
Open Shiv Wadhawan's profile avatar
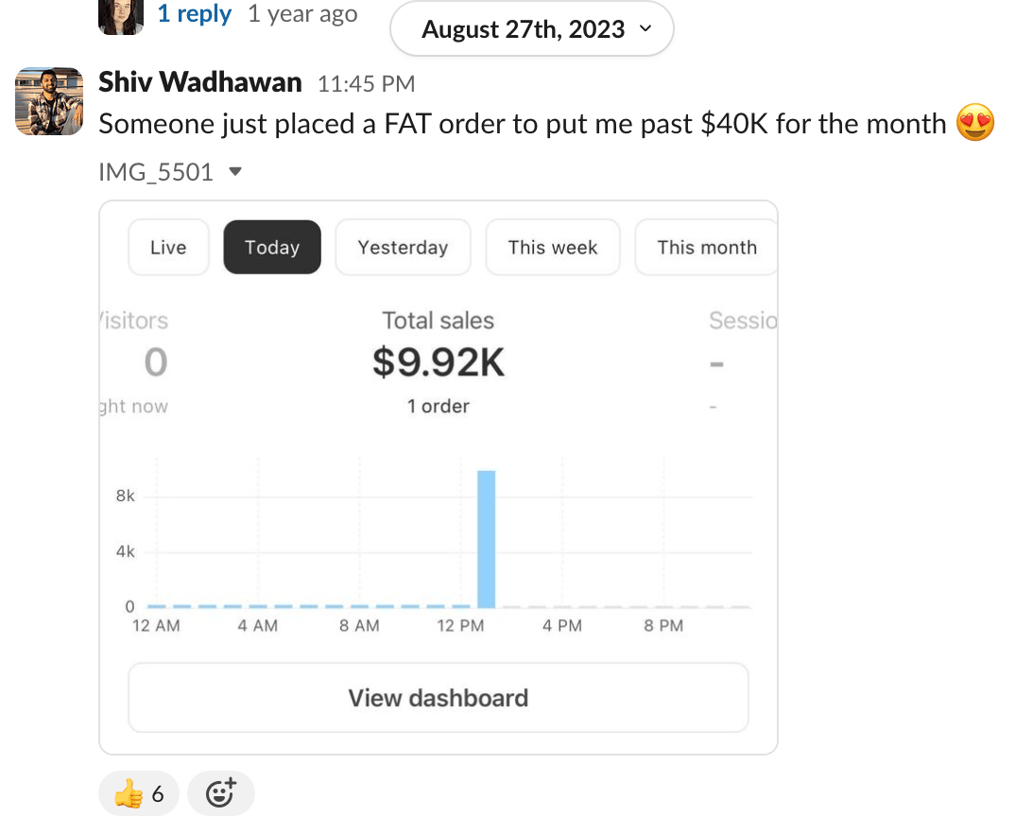point(49,101)
